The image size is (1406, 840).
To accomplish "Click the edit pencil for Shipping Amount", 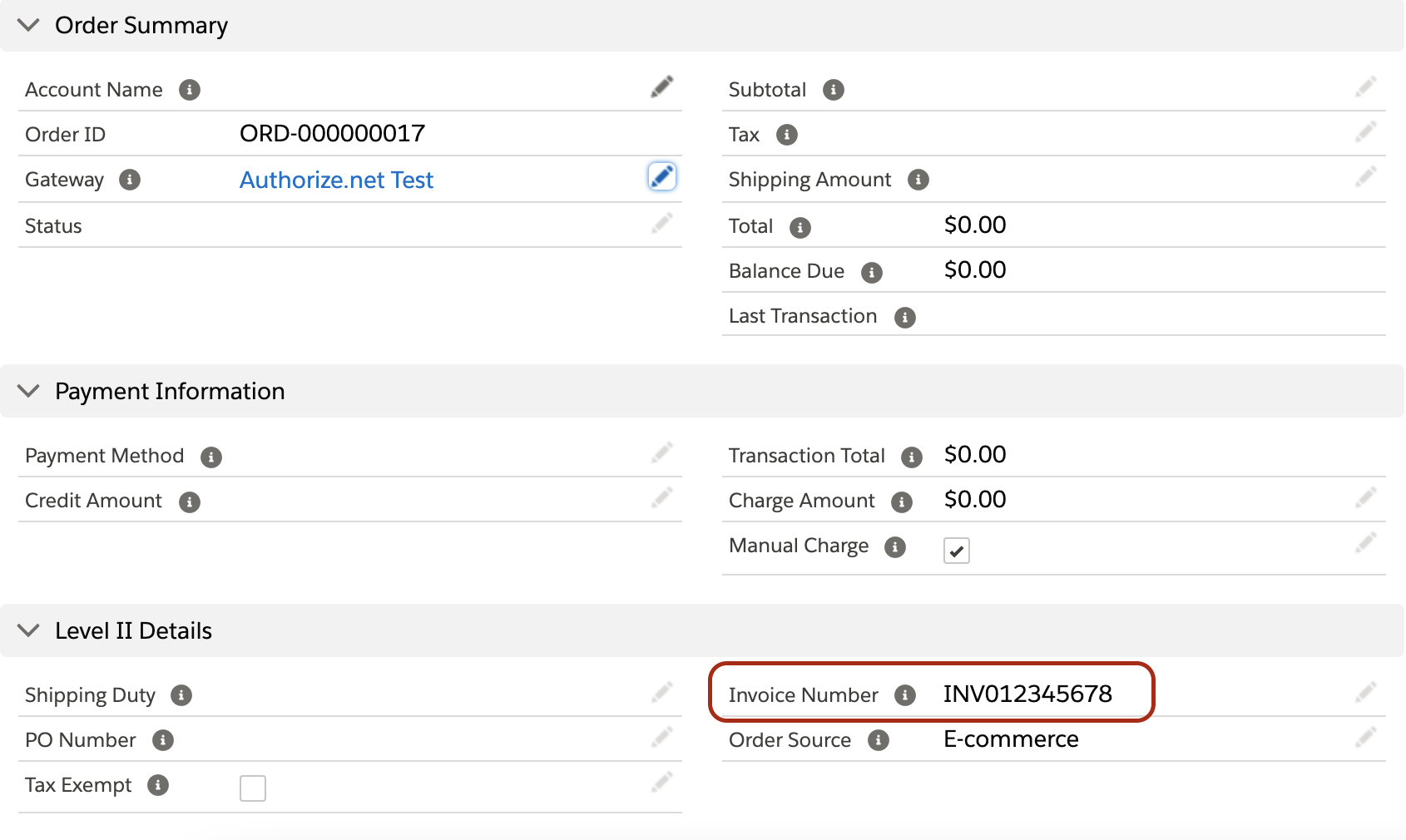I will click(x=1365, y=177).
